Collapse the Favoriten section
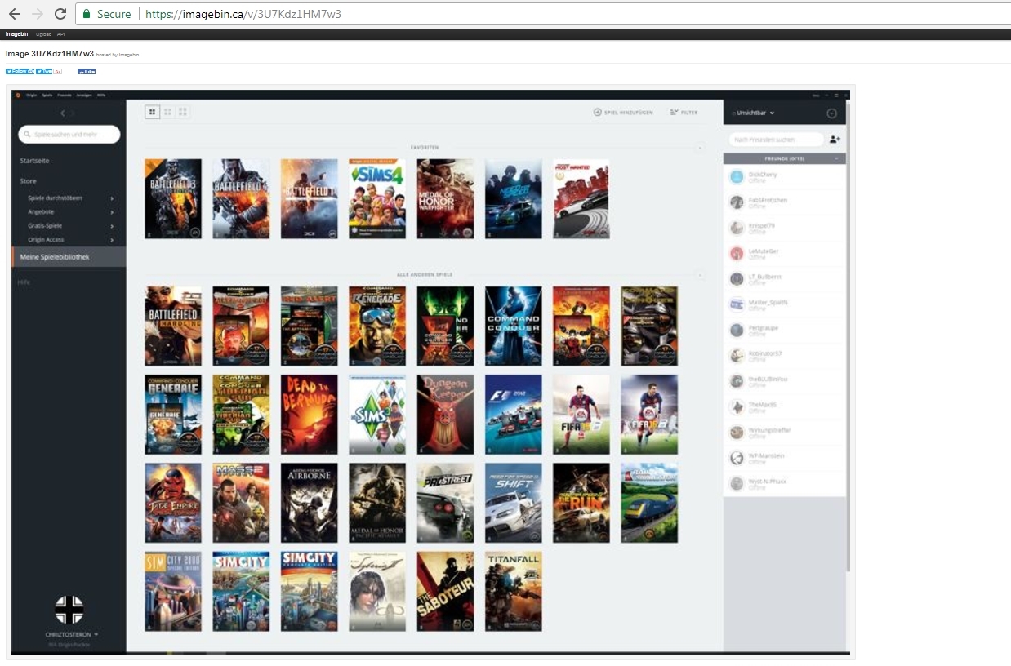The image size is (1011, 666). pyautogui.click(x=700, y=148)
